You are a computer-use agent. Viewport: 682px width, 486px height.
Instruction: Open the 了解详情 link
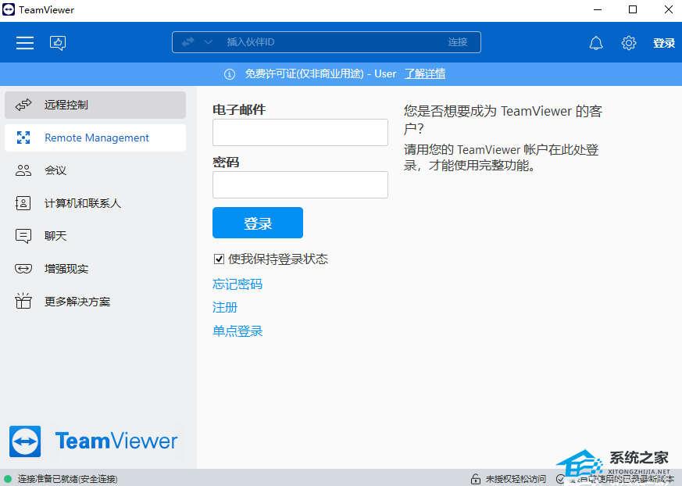[425, 73]
